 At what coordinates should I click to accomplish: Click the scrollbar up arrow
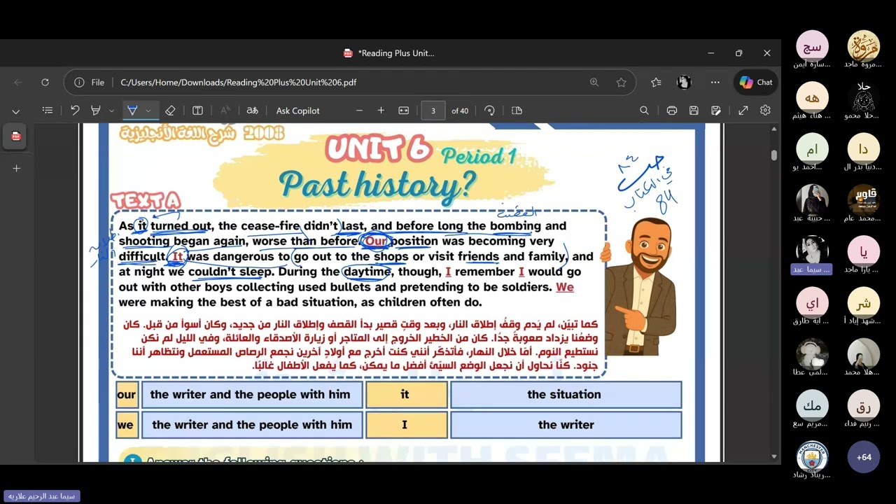click(774, 129)
